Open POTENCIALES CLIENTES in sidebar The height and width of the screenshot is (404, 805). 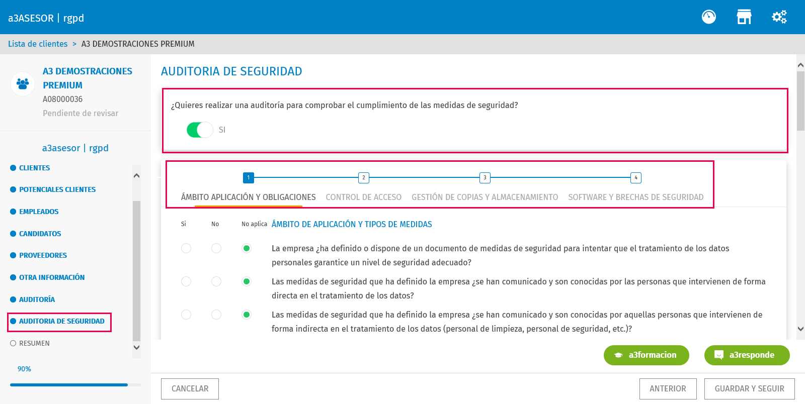point(57,189)
